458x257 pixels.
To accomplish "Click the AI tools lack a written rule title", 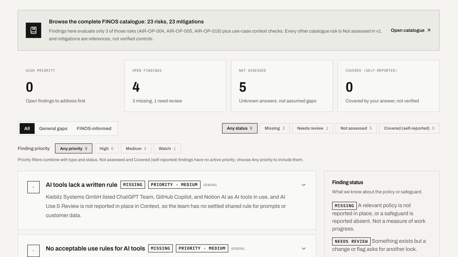I will tap(82, 185).
